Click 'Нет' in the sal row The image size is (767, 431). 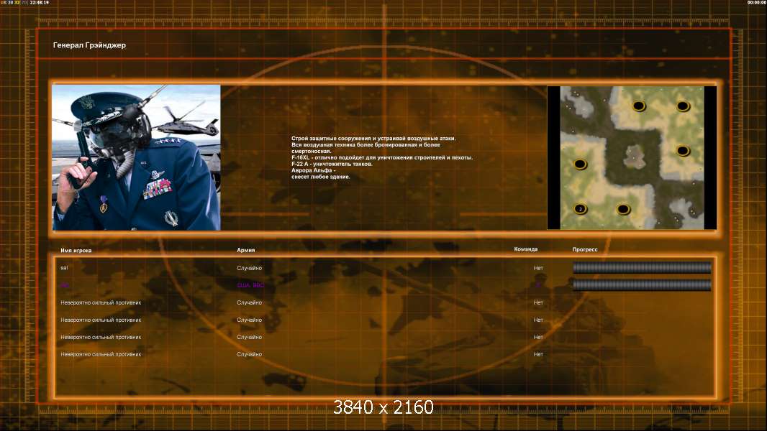(538, 268)
